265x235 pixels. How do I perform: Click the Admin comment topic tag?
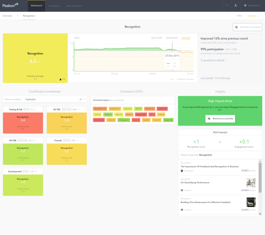click(111, 120)
